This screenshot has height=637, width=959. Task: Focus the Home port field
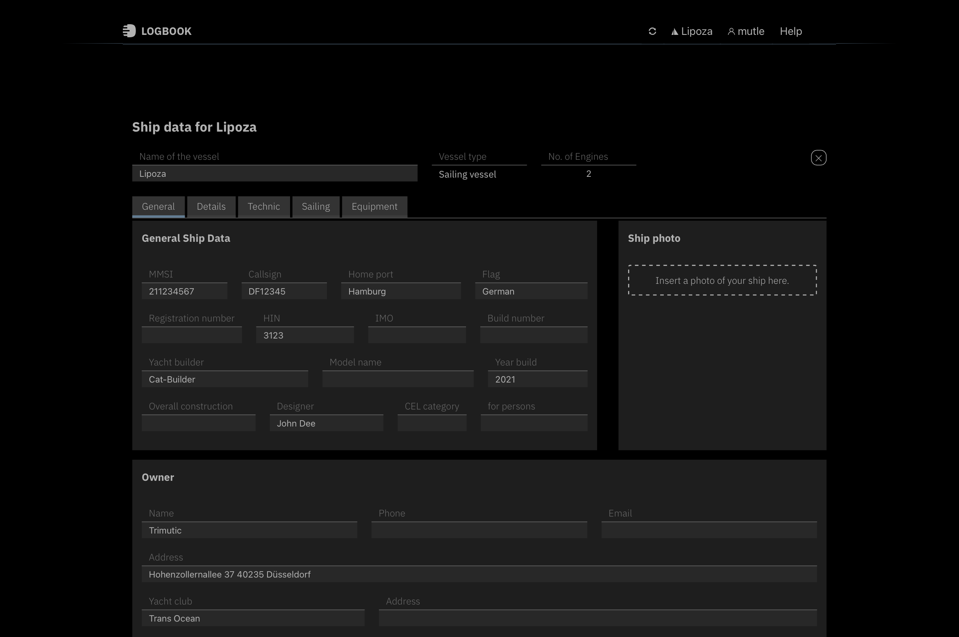click(x=400, y=291)
